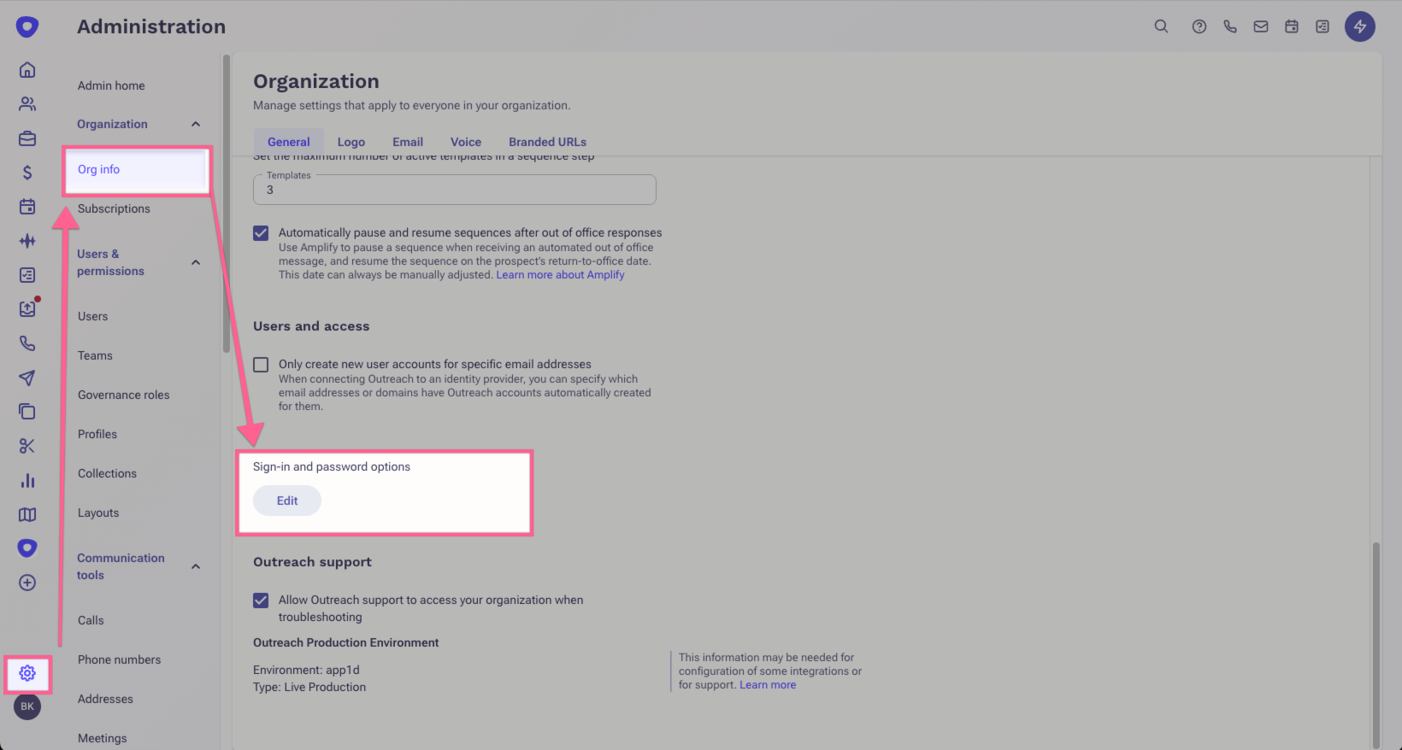Open the Templates copy icon
This screenshot has height=750, width=1402.
(x=27, y=412)
